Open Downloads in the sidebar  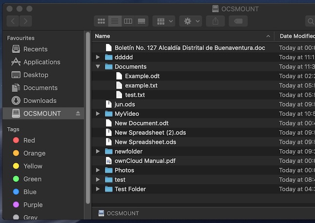coord(40,101)
